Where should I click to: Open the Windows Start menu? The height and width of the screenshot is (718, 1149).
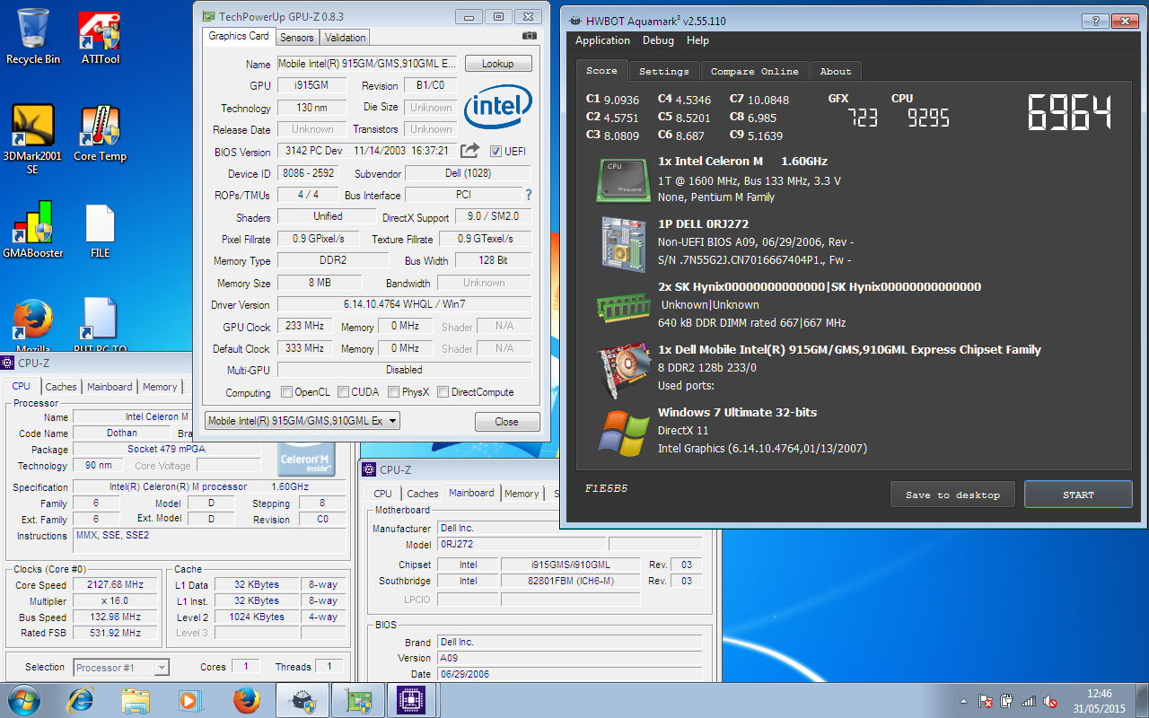pyautogui.click(x=24, y=700)
